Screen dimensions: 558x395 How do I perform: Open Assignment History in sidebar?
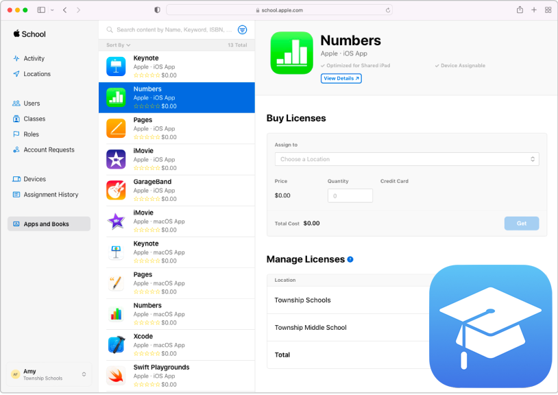point(51,195)
